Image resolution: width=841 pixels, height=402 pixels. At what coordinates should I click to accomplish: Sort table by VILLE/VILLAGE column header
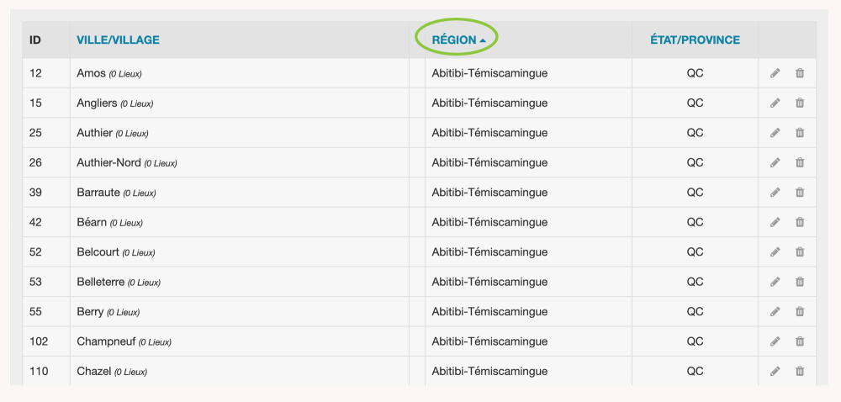[118, 40]
